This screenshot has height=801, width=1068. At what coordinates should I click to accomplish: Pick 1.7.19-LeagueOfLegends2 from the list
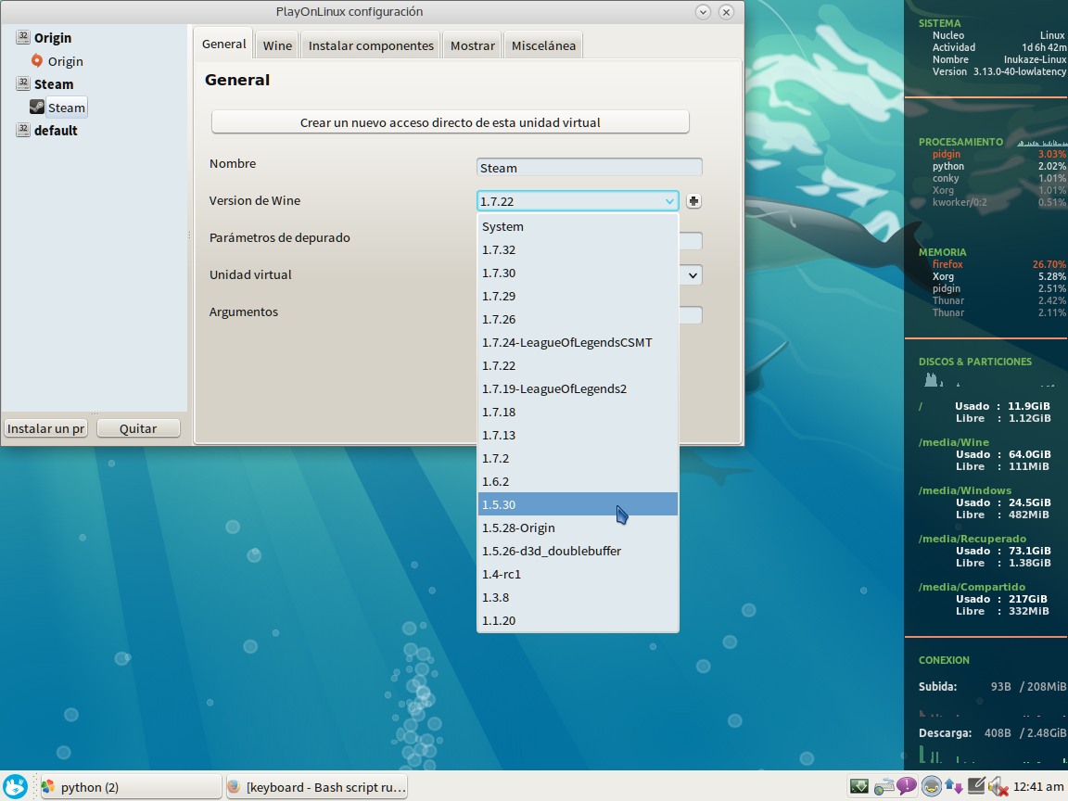(578, 388)
